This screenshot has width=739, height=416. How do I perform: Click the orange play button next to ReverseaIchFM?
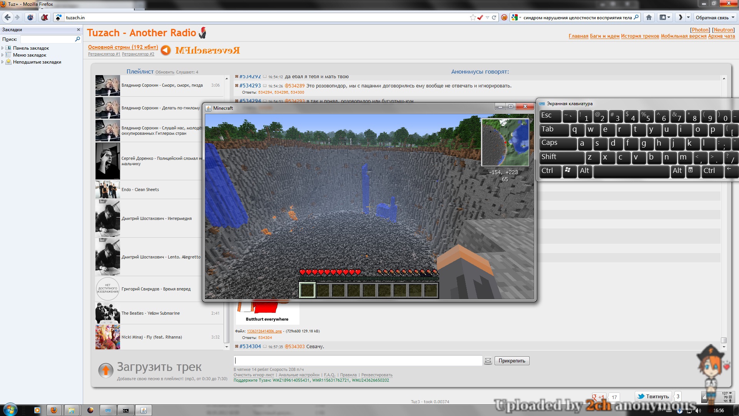pos(166,50)
